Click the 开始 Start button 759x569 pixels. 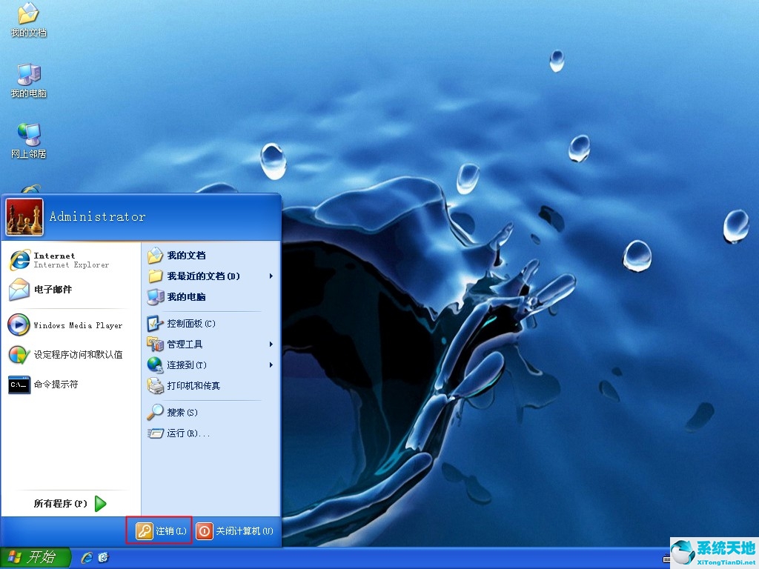[x=35, y=557]
